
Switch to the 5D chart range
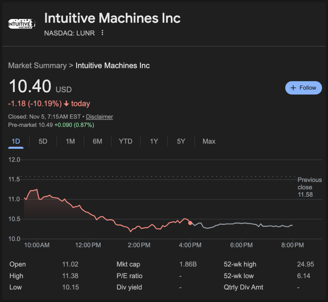[x=43, y=141]
